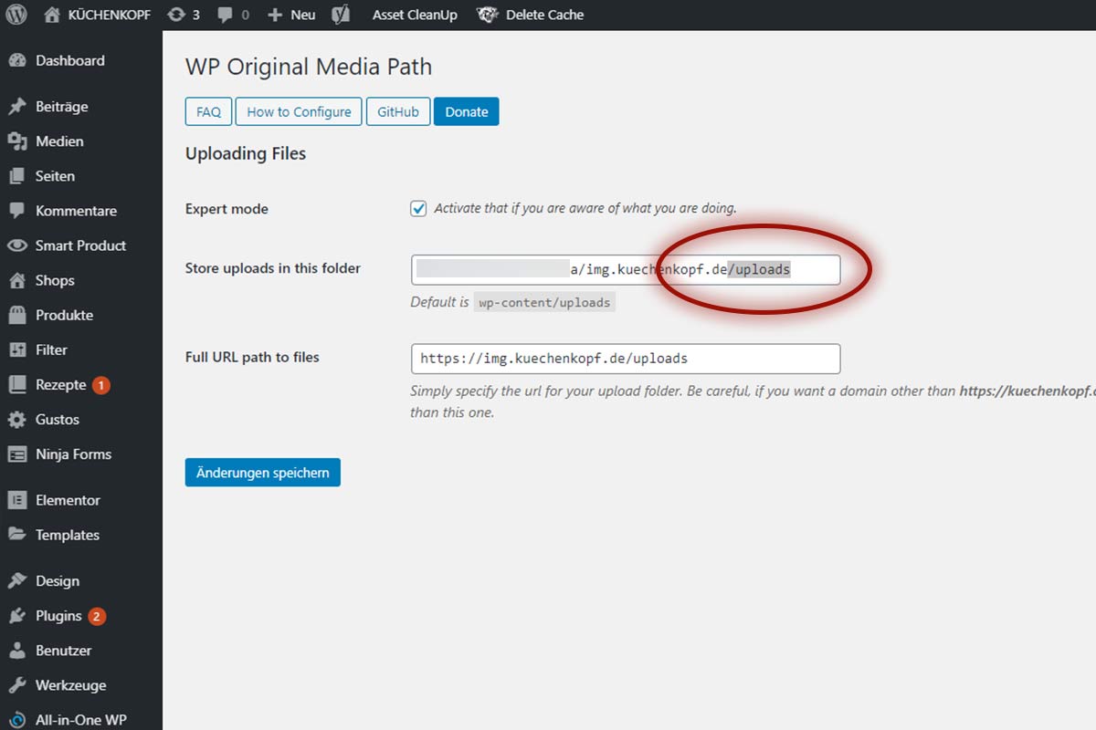This screenshot has height=730, width=1096.
Task: Click the Shops pin icon
Action: (16, 280)
